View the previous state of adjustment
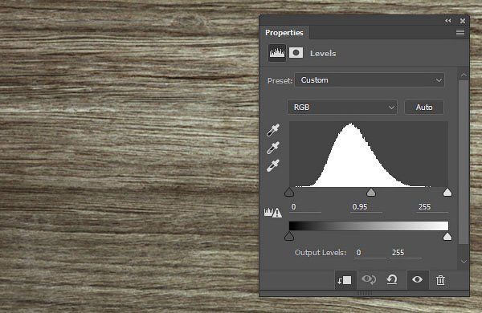482x313 pixels. coord(369,280)
